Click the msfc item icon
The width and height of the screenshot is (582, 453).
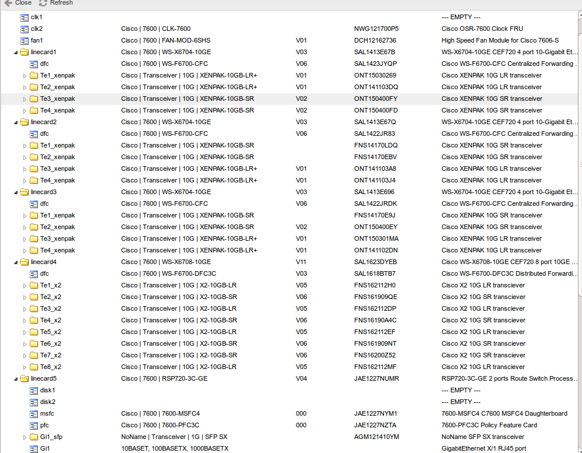(34, 414)
